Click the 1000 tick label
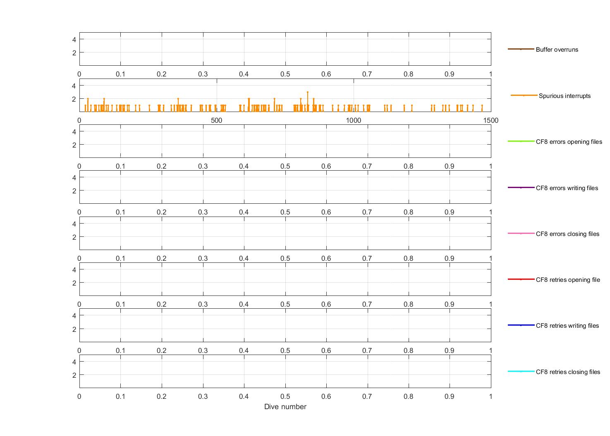This screenshot has width=610, height=436. pyautogui.click(x=353, y=120)
